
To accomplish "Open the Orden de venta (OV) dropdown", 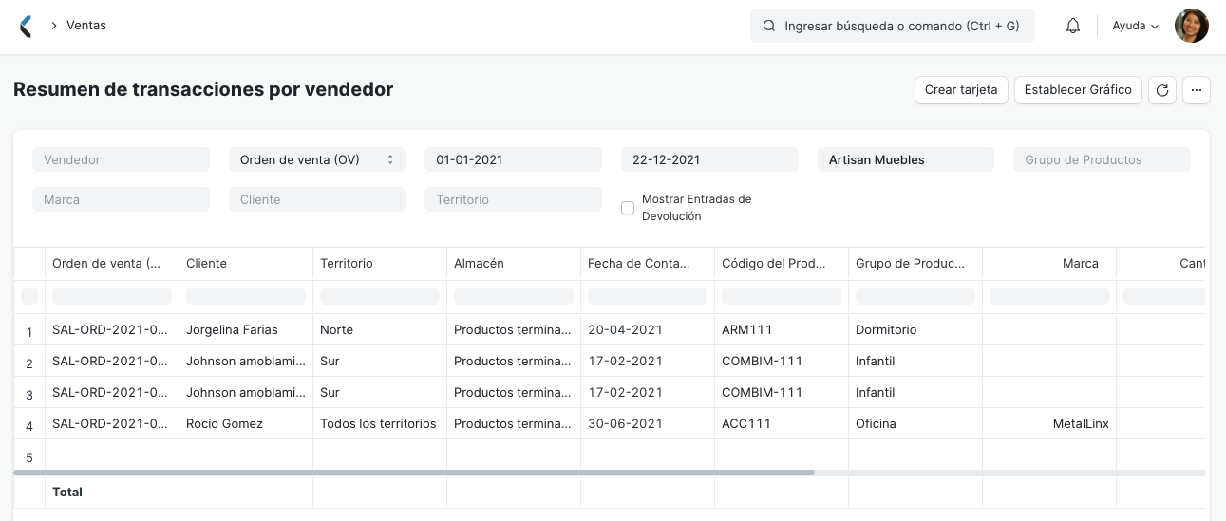I will (317, 159).
